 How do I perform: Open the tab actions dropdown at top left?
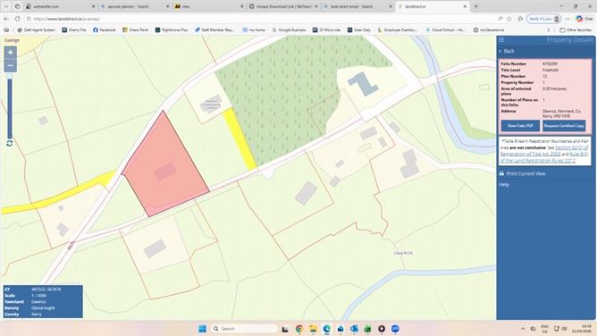tap(6, 6)
